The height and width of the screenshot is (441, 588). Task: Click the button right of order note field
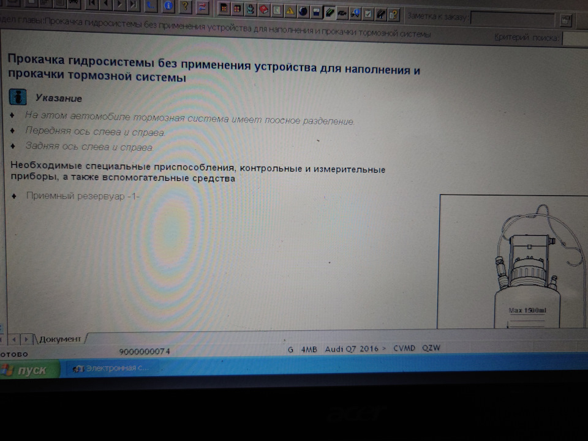[x=566, y=20]
